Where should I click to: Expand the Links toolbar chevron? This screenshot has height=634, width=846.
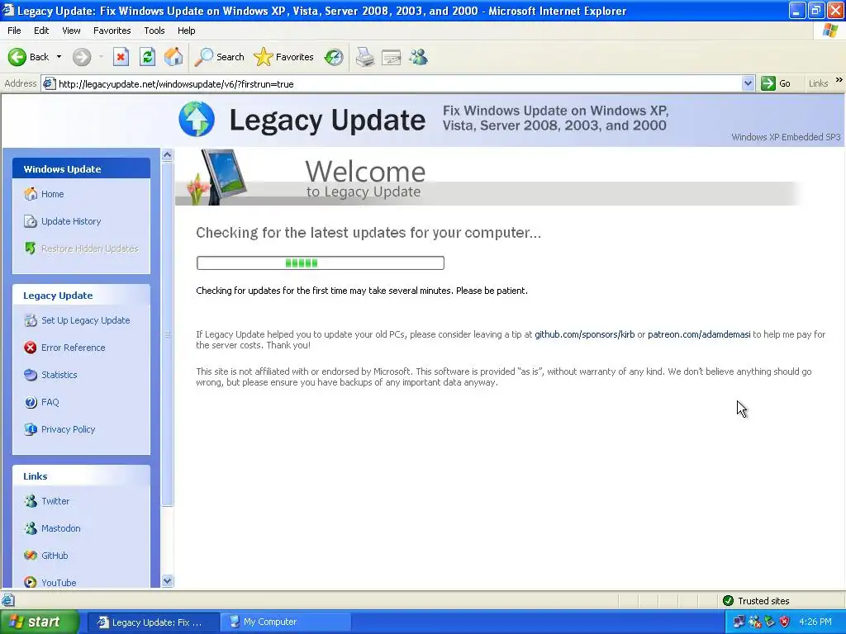[839, 80]
